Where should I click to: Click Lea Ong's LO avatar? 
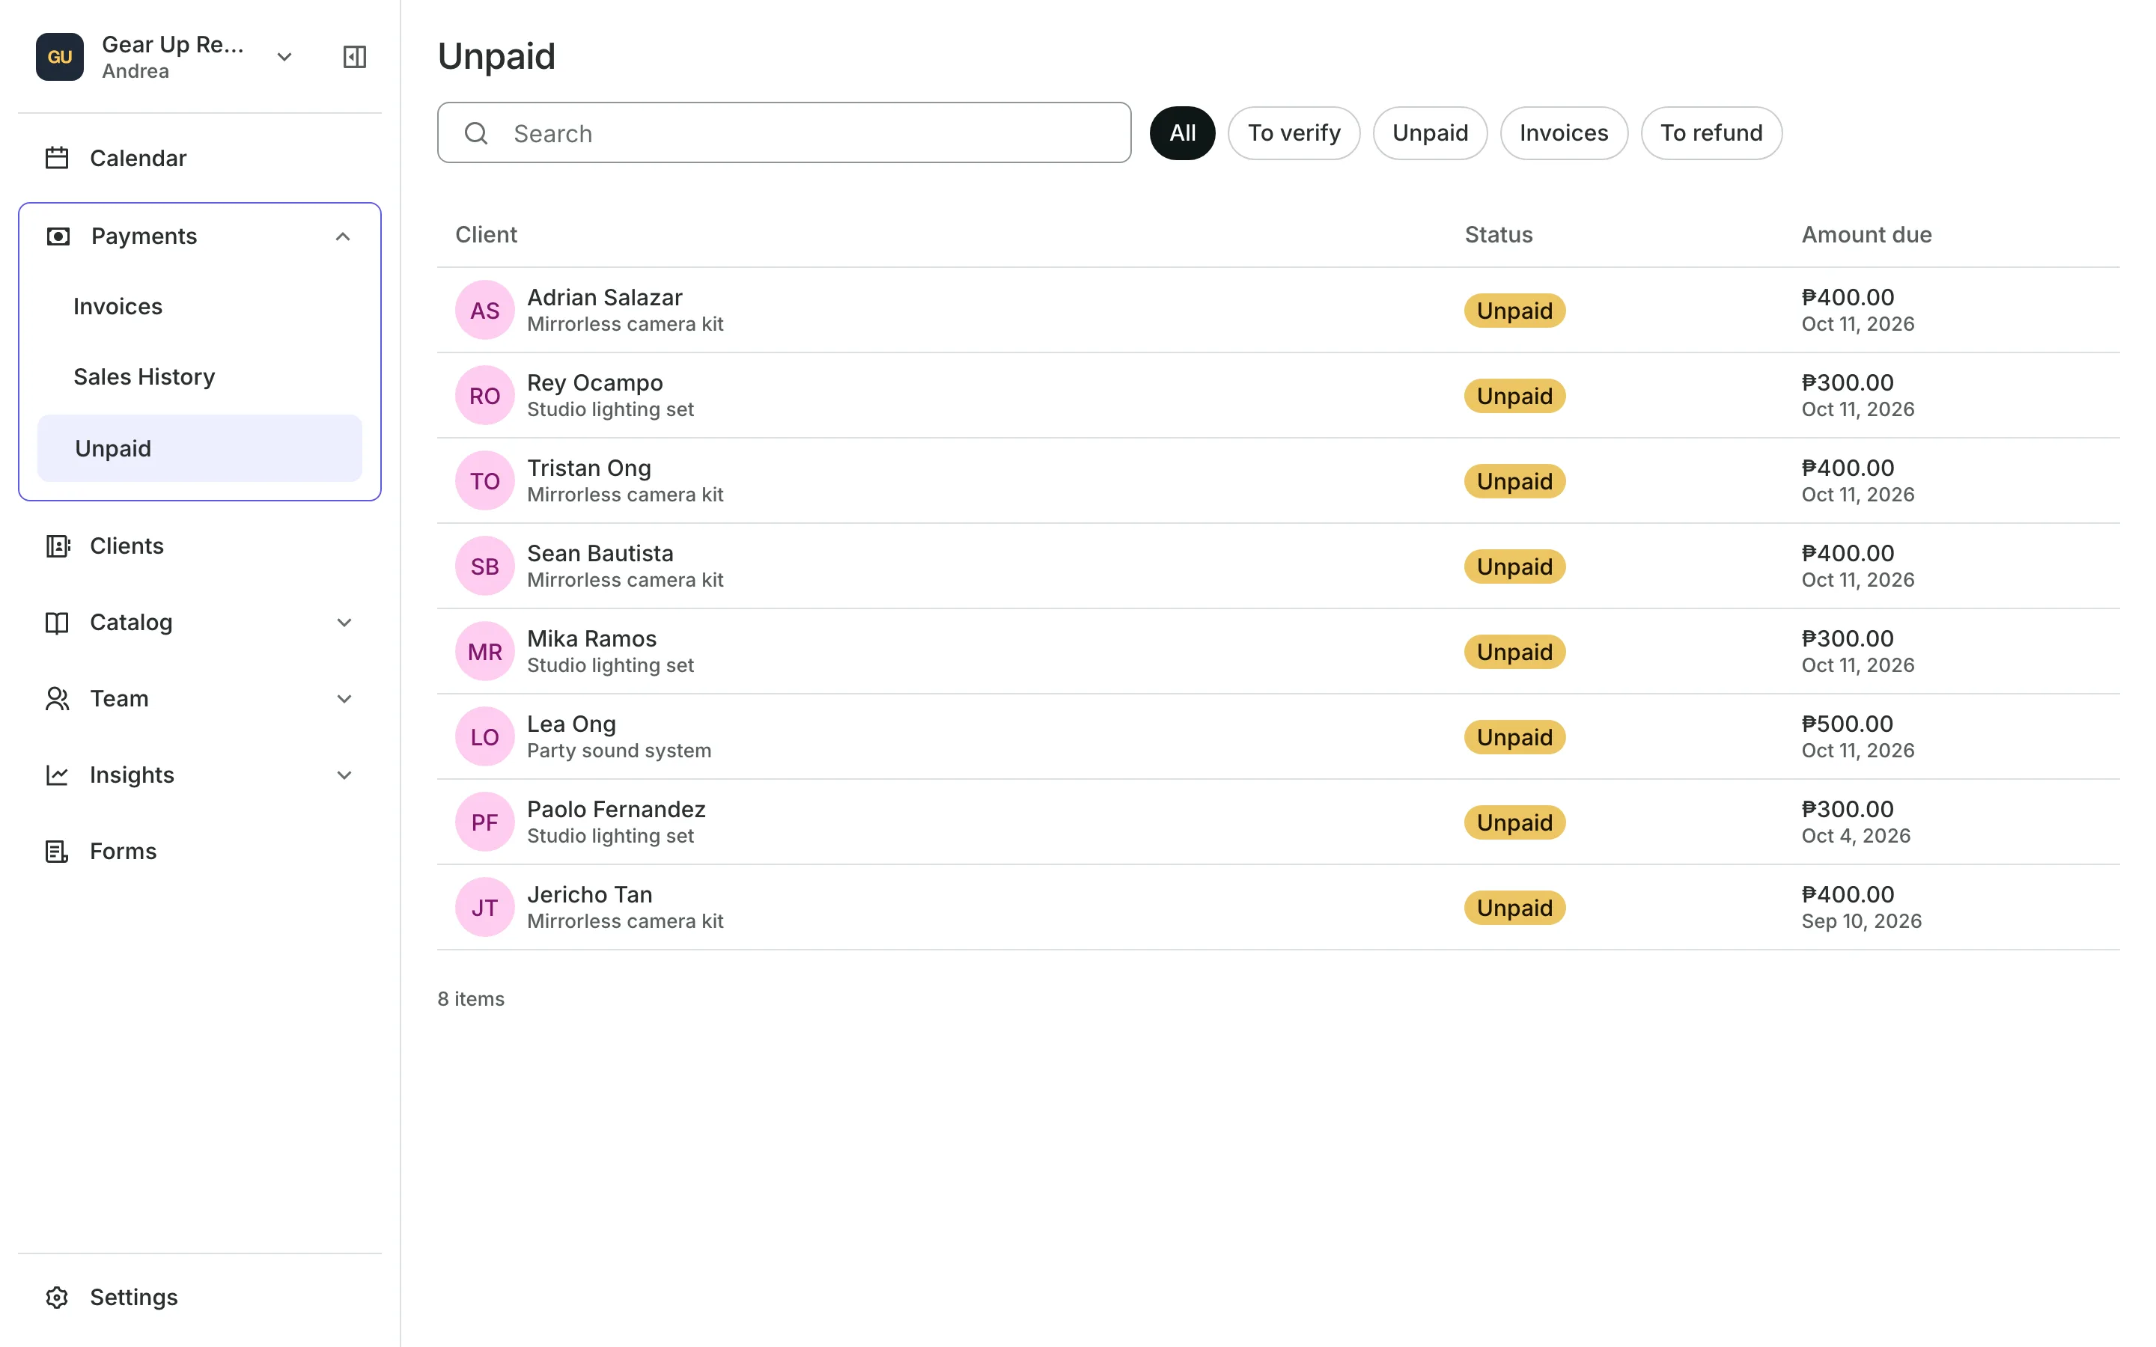[x=484, y=737]
